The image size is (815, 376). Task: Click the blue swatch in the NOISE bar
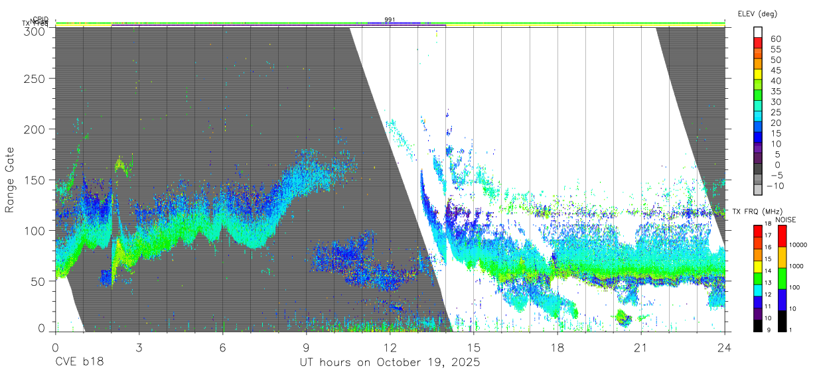(781, 300)
